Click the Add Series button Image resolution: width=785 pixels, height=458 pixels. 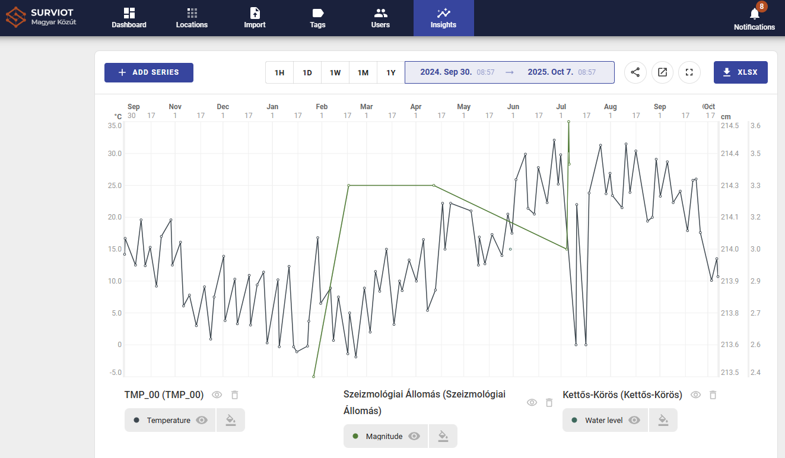point(149,72)
